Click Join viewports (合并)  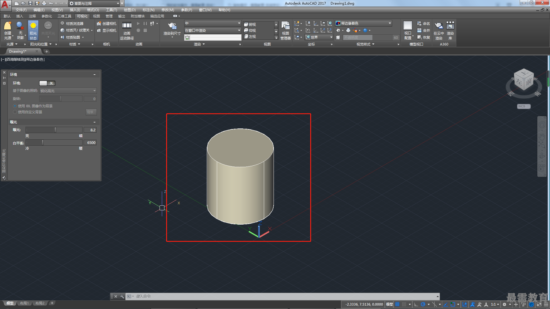[x=423, y=30]
